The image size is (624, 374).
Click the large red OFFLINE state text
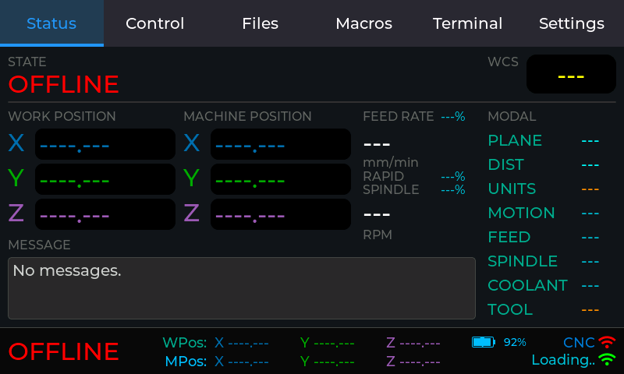click(x=64, y=84)
